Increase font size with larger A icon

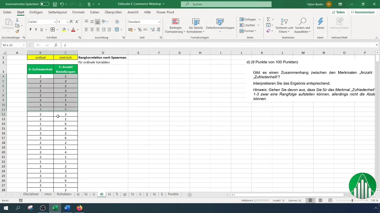point(72,22)
